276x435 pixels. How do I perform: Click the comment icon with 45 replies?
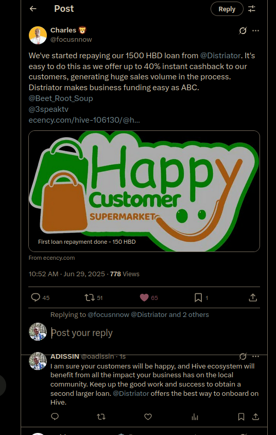click(36, 298)
